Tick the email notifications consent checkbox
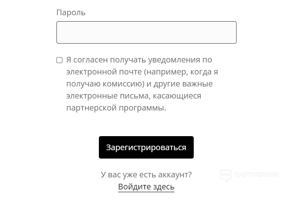This screenshot has width=299, height=203. point(60,60)
